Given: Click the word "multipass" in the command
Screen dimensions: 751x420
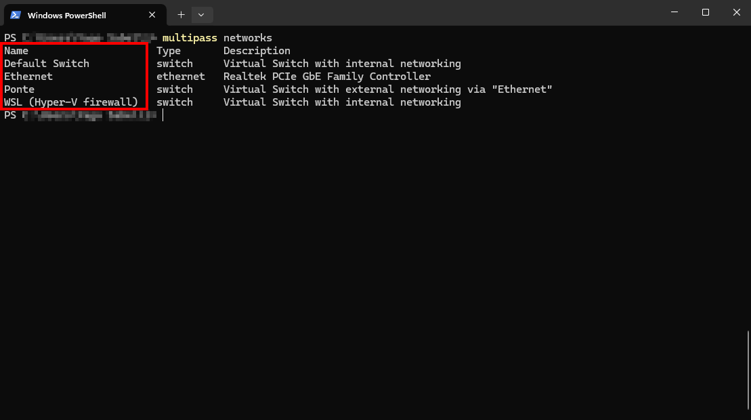Looking at the screenshot, I should pyautogui.click(x=190, y=38).
